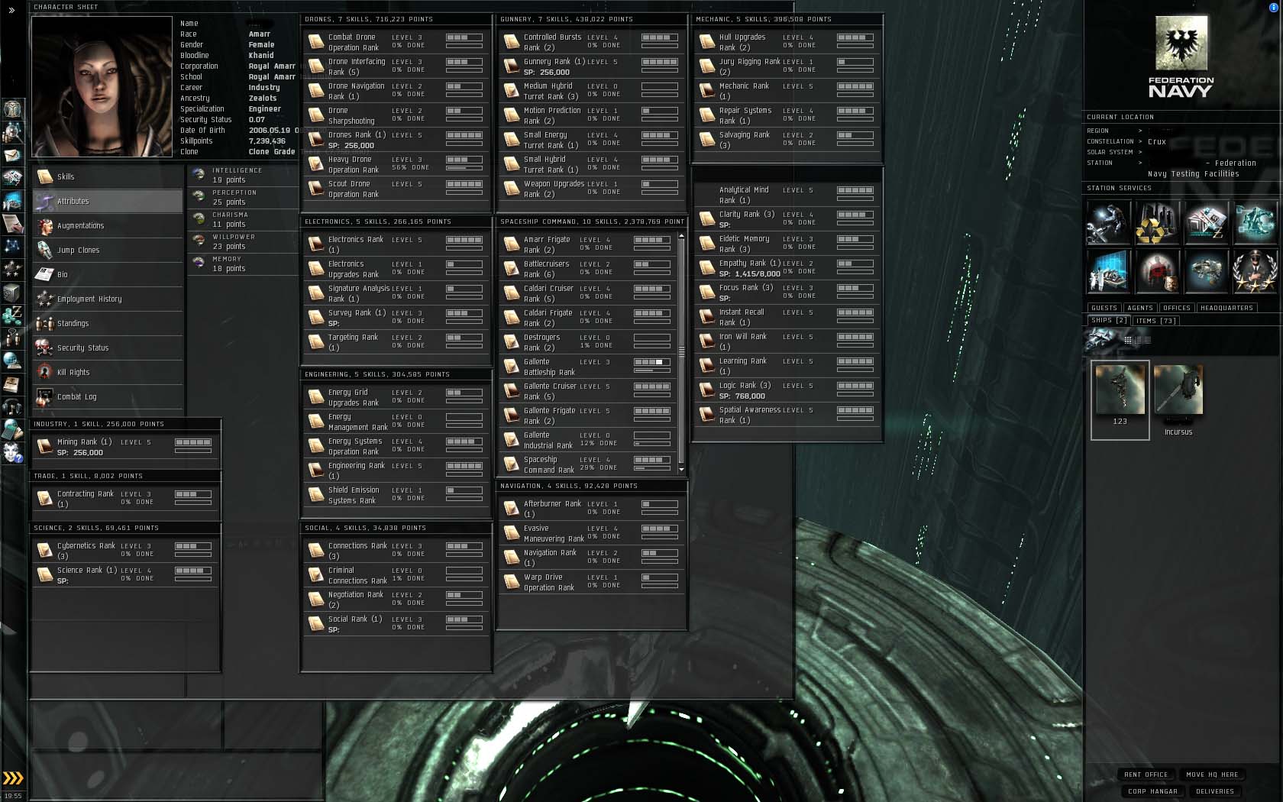Open the wallet coins icon in sidebar
Viewport: 1283px width, 802px height.
12,315
